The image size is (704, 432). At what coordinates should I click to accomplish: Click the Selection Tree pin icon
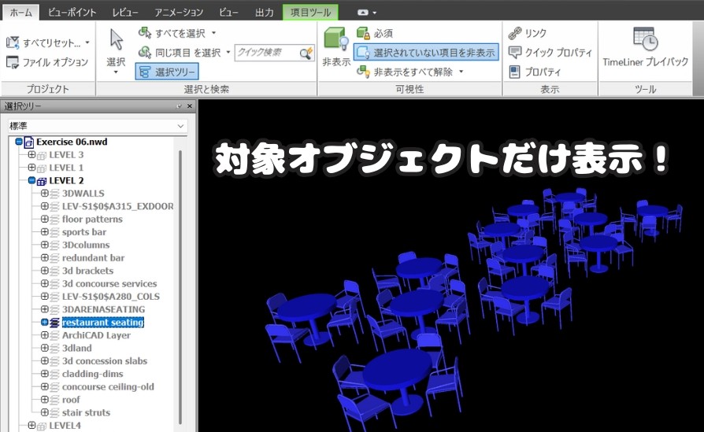(x=179, y=106)
